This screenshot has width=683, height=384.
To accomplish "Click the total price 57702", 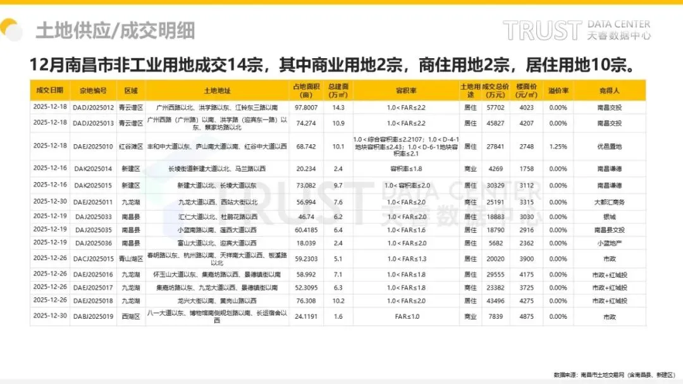I will tap(495, 107).
